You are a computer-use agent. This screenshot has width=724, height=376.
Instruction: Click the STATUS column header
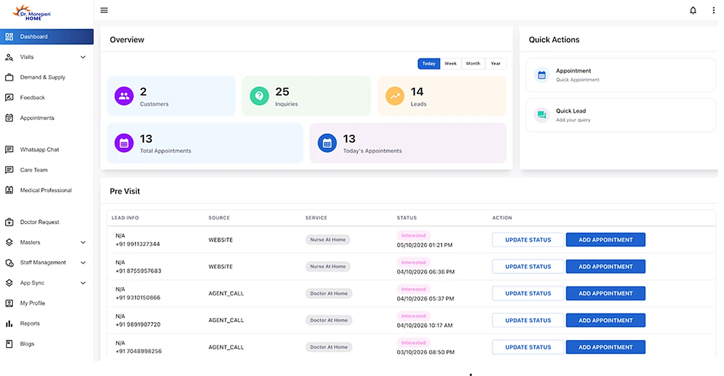[x=406, y=218]
